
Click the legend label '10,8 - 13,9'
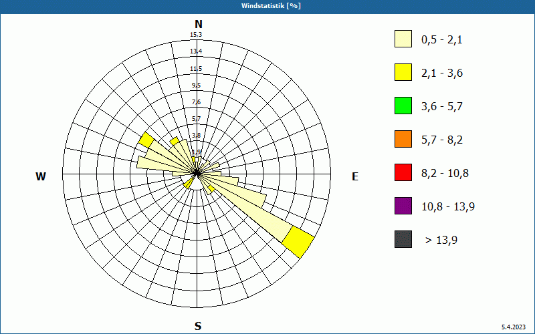(448, 207)
